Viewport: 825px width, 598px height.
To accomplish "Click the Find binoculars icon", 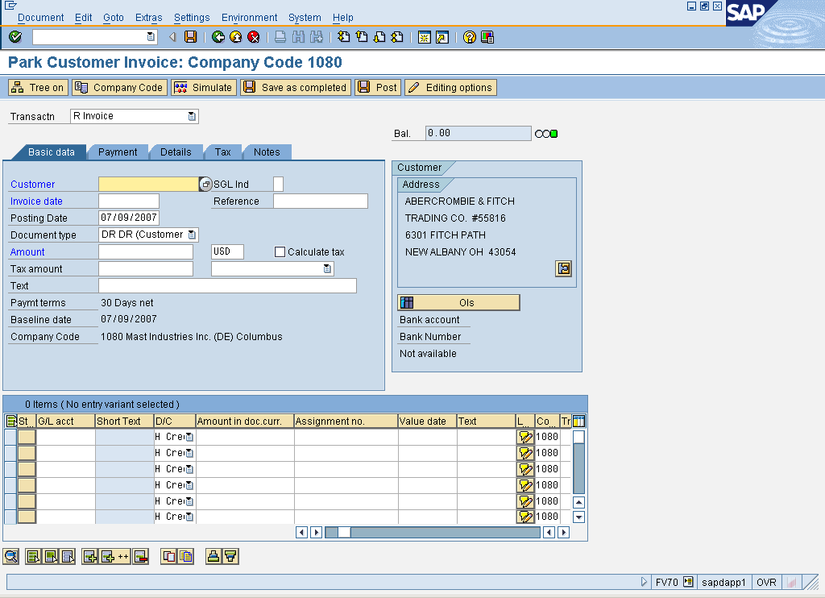I will point(298,37).
